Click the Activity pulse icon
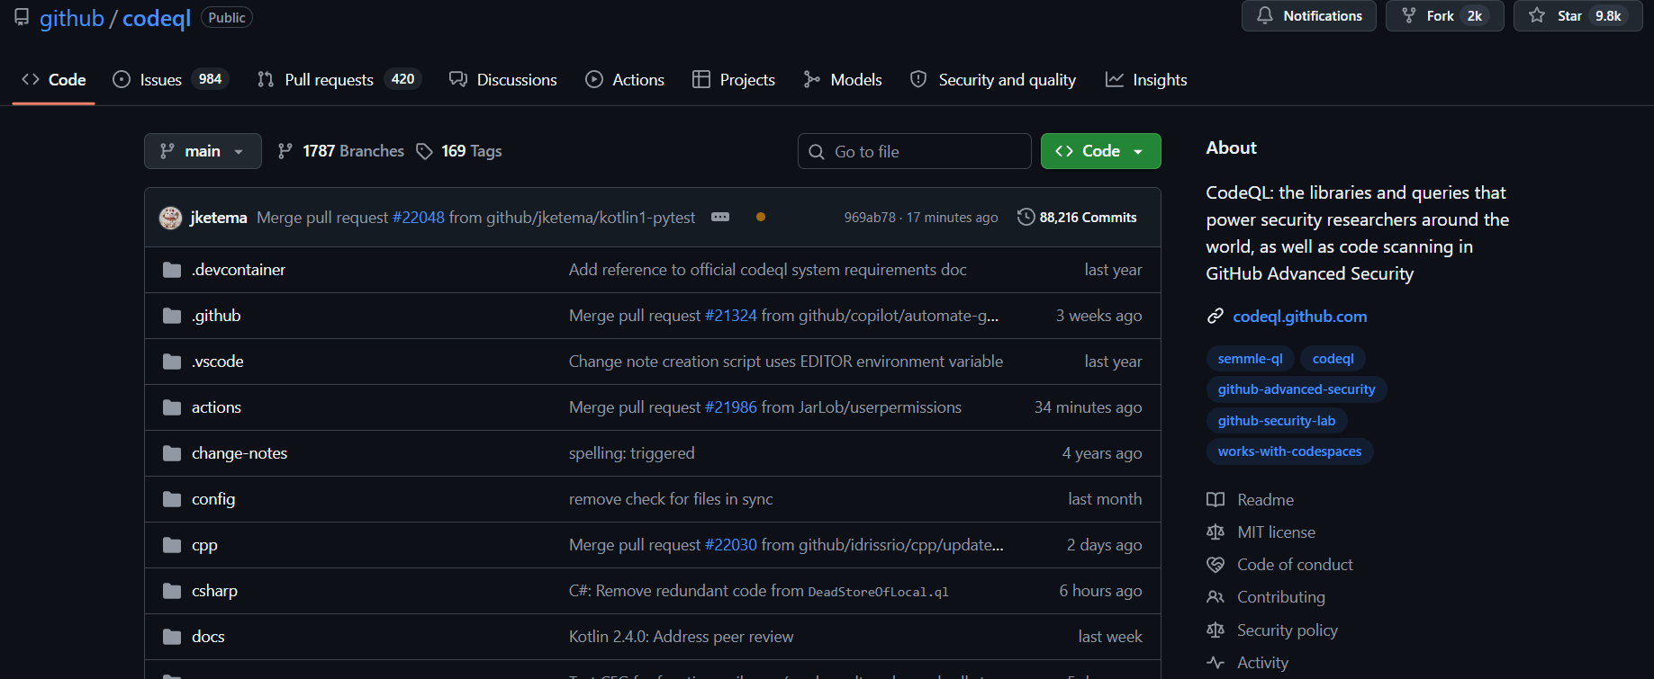Image resolution: width=1654 pixels, height=679 pixels. 1216,663
